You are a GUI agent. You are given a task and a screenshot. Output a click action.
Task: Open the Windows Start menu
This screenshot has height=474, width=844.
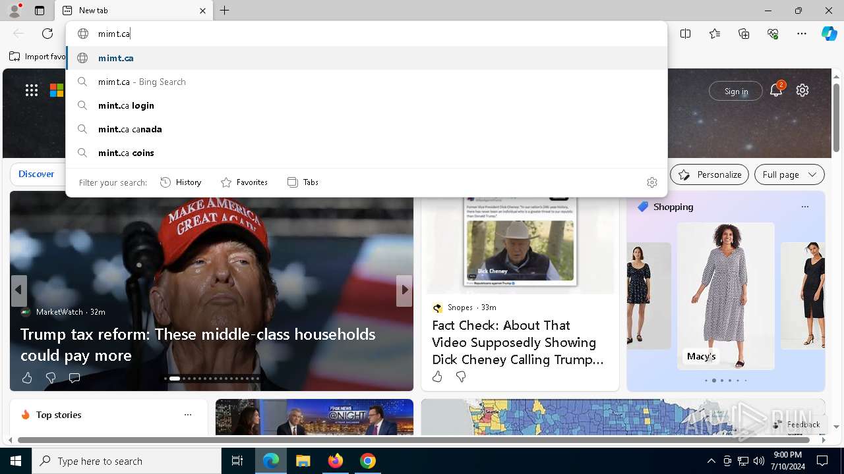16,461
